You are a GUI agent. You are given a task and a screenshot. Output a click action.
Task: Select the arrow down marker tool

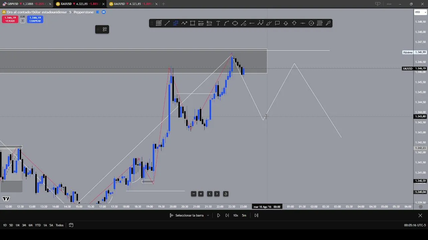(294, 23)
